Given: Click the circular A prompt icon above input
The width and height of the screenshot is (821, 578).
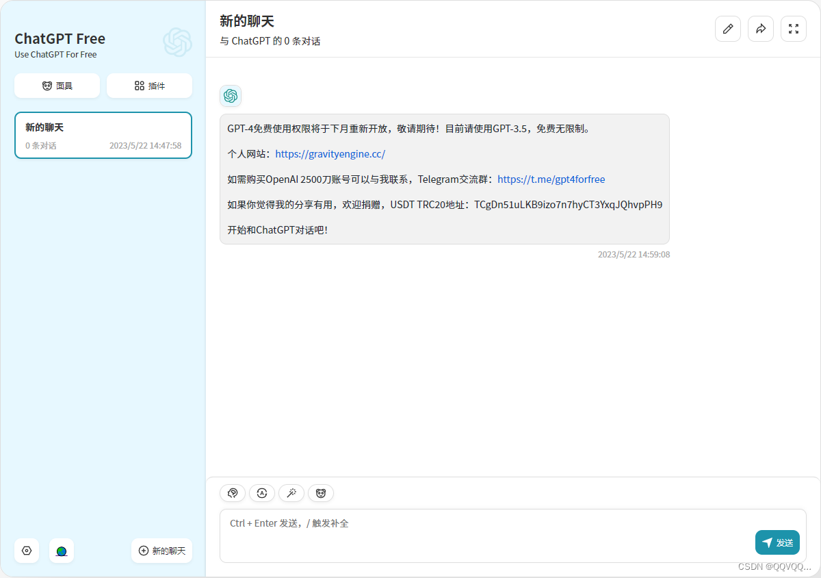Looking at the screenshot, I should [x=262, y=492].
